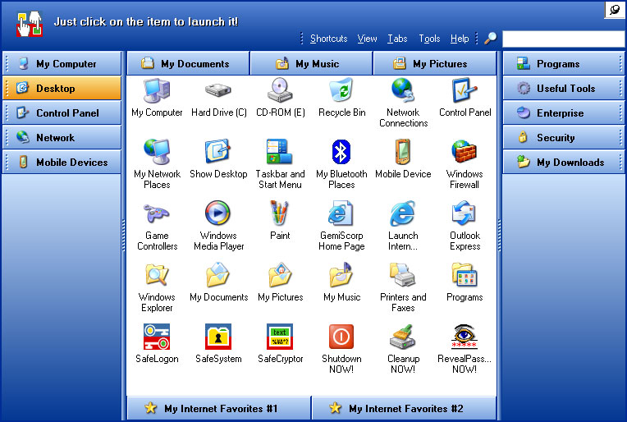Launch Outlook Express icon

coord(465,213)
